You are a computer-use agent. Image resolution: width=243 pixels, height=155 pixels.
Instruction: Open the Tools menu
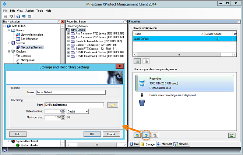coord(40,11)
